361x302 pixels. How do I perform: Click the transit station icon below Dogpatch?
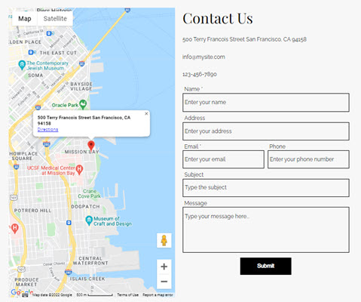point(69,223)
